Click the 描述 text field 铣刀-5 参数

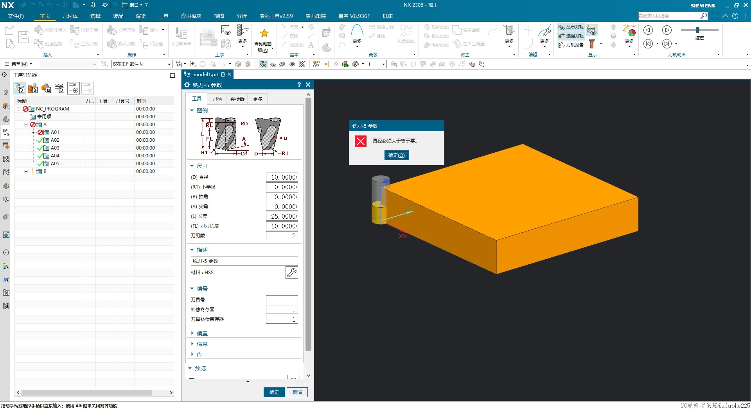(244, 261)
